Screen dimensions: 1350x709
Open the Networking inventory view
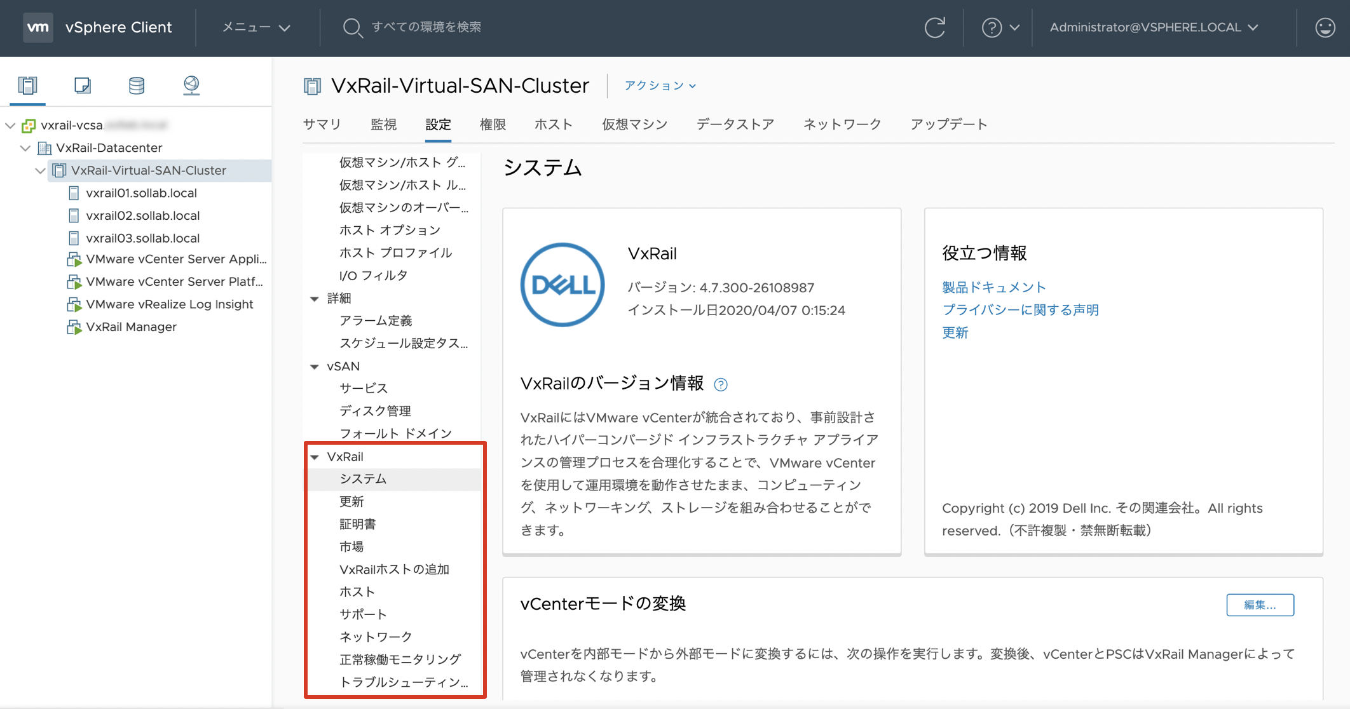(191, 85)
